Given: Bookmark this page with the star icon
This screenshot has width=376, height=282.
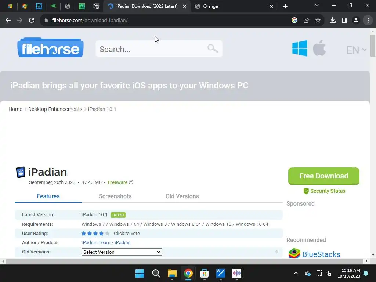Looking at the screenshot, I should tap(318, 21).
